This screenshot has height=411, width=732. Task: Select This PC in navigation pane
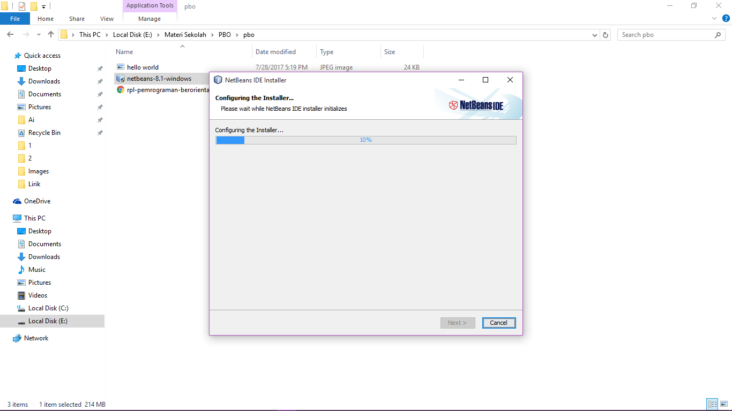pyautogui.click(x=35, y=218)
